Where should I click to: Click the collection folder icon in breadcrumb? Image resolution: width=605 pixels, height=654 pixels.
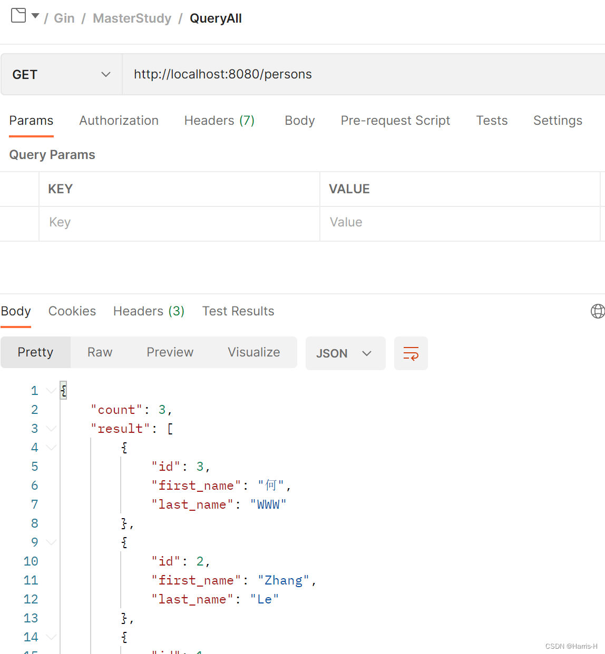click(18, 16)
